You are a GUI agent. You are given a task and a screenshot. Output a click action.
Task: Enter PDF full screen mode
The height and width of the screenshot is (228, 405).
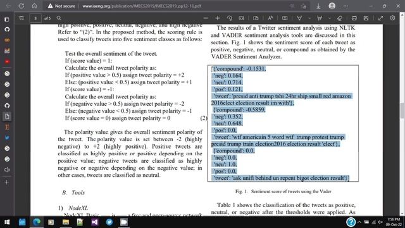point(380,18)
